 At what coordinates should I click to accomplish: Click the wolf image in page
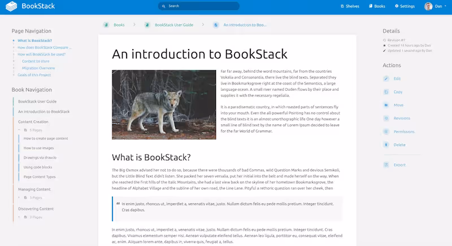164,105
